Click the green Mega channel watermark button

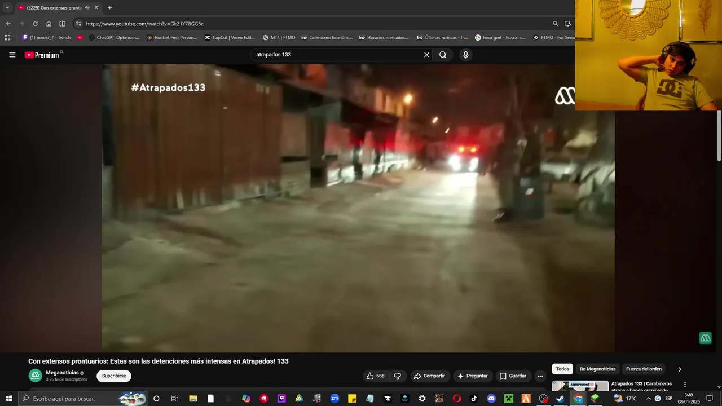[705, 338]
